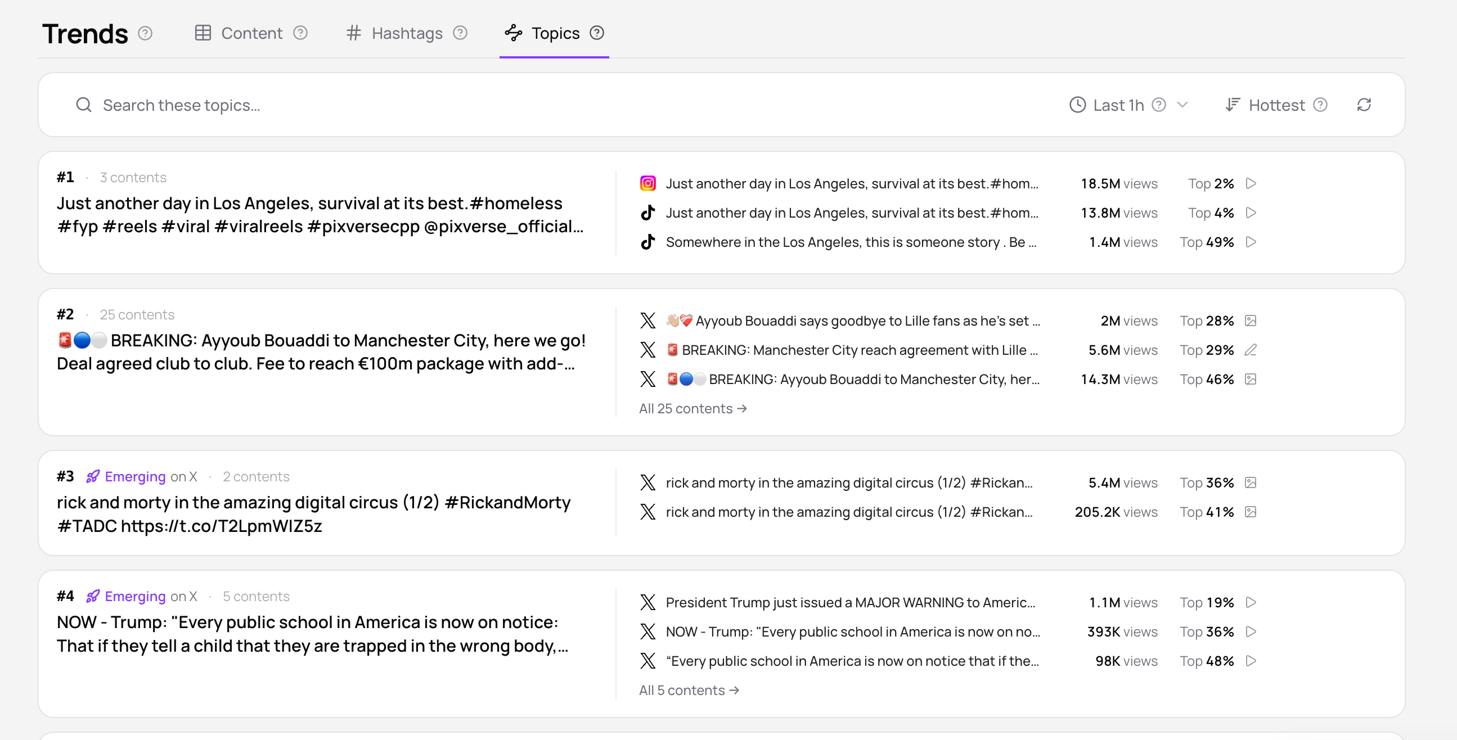
Task: Click video icon beside Top 2%
Action: pos(1251,184)
